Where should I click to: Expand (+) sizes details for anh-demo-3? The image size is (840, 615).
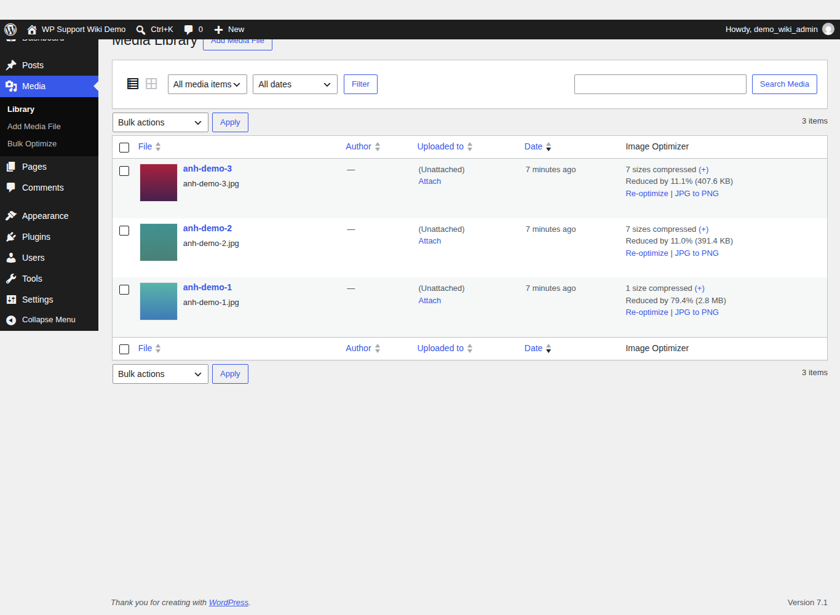click(x=703, y=170)
